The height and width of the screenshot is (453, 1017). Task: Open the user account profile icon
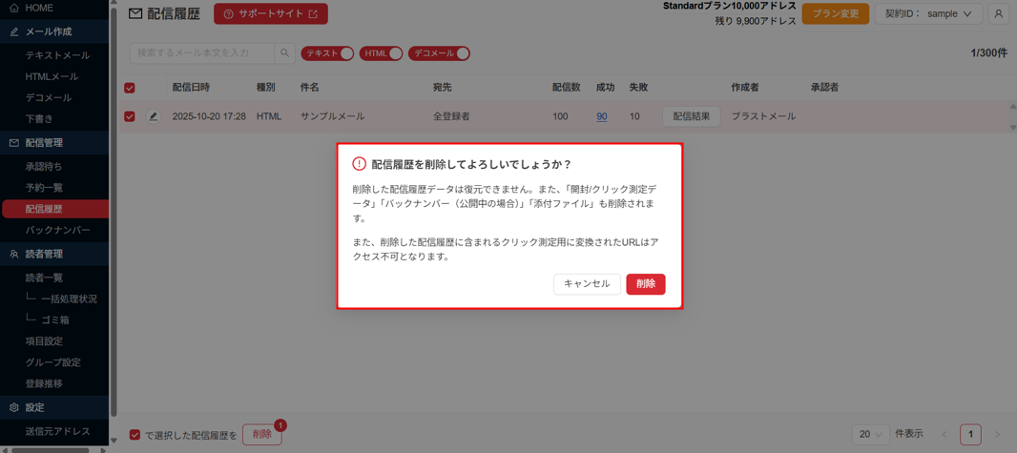998,14
